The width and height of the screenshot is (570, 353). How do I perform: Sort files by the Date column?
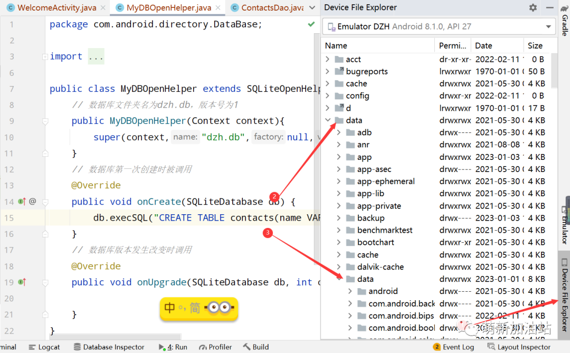pyautogui.click(x=497, y=45)
